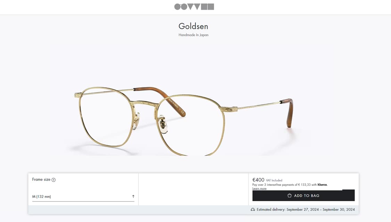Image resolution: width=391 pixels, height=222 pixels.
Task: Click the VAT Included label
Action: coord(274,180)
